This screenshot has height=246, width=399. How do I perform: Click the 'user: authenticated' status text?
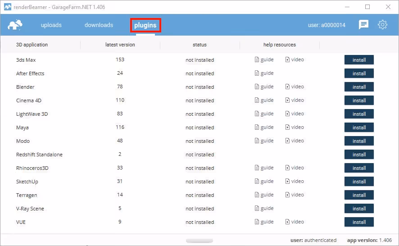click(313, 240)
